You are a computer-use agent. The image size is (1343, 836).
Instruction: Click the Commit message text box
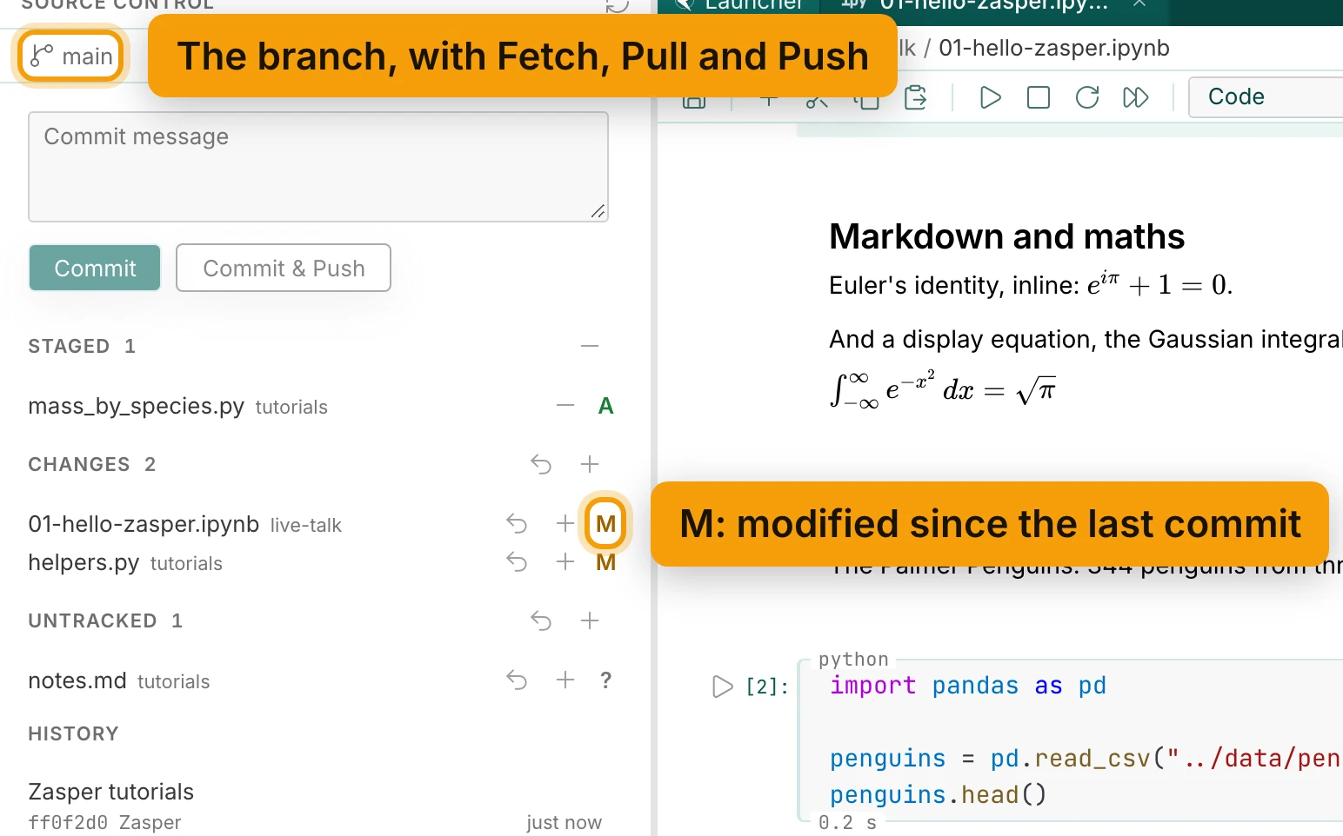coord(317,167)
